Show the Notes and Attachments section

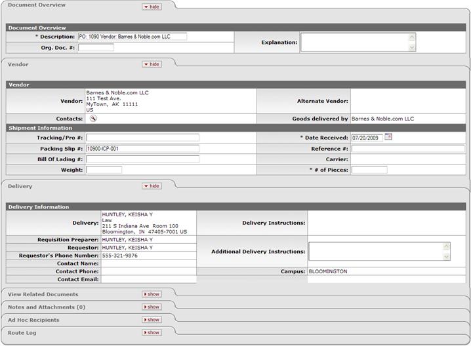click(x=152, y=307)
